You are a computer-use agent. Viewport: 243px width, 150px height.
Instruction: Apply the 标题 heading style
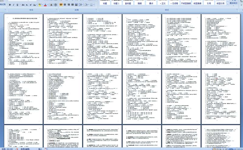(x=105, y=2)
